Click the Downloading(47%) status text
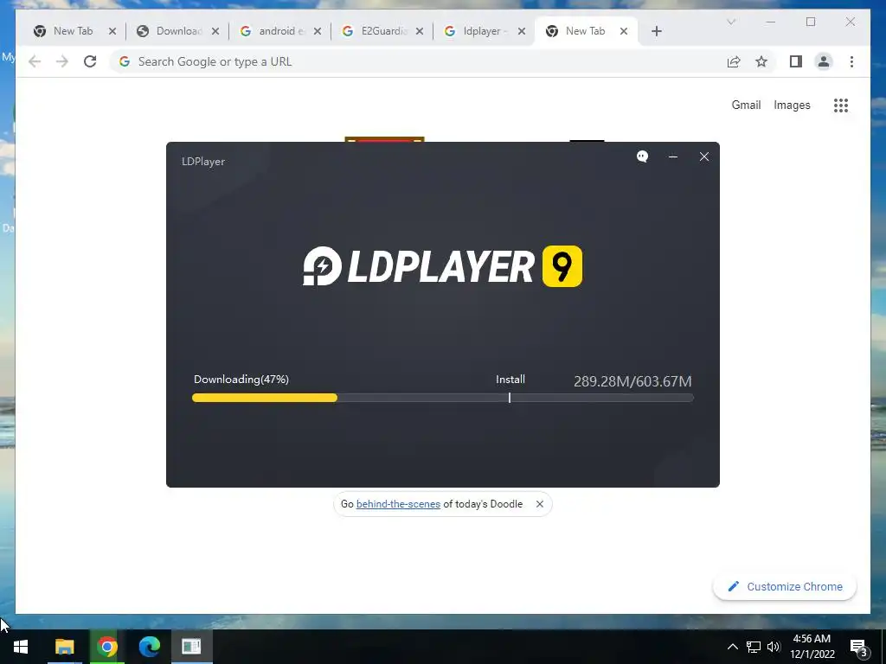Screen dimensions: 886x664 (241, 380)
